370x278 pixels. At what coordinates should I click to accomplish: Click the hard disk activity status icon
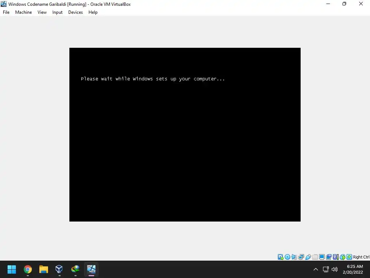click(x=280, y=257)
